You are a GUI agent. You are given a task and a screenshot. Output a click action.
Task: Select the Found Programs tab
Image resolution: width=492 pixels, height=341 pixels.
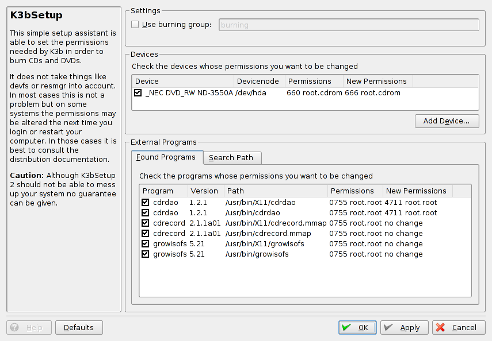tap(166, 157)
